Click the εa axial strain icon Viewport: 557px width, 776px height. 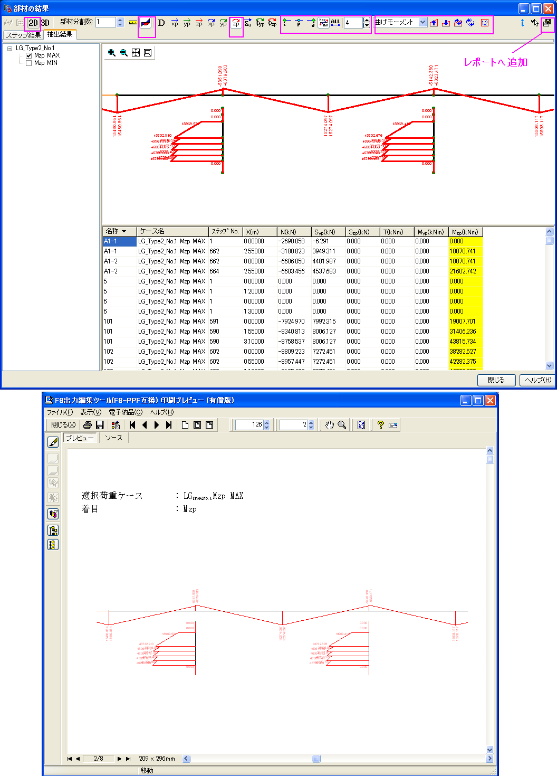tap(248, 23)
